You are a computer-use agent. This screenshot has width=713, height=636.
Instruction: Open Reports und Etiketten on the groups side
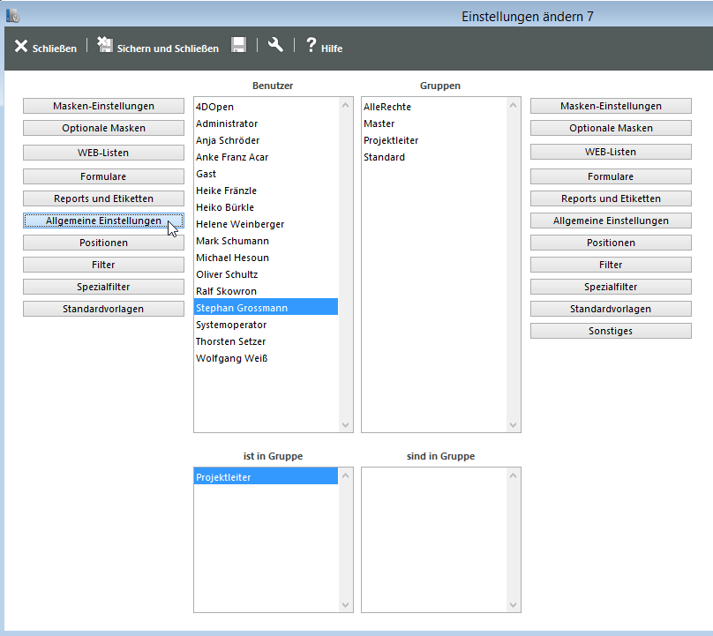tap(611, 198)
